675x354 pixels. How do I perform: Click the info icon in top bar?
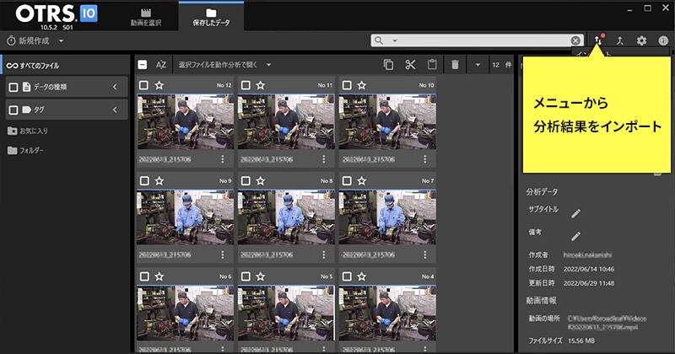[663, 40]
